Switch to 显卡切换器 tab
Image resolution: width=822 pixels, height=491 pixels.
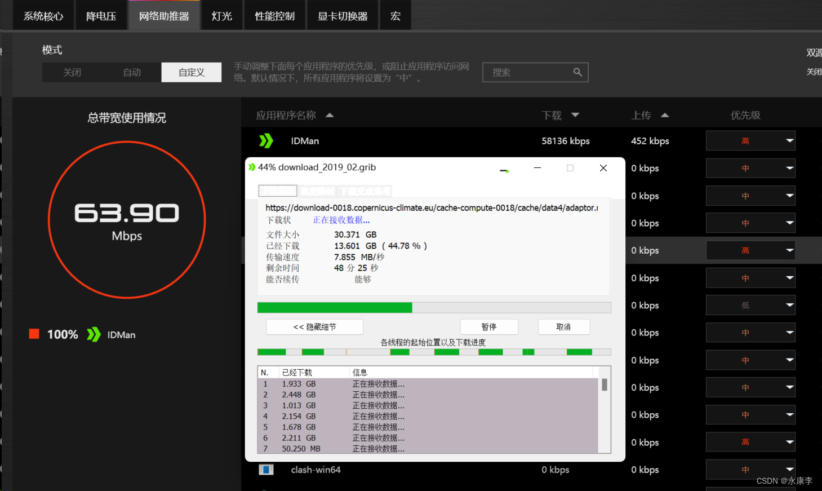point(343,16)
